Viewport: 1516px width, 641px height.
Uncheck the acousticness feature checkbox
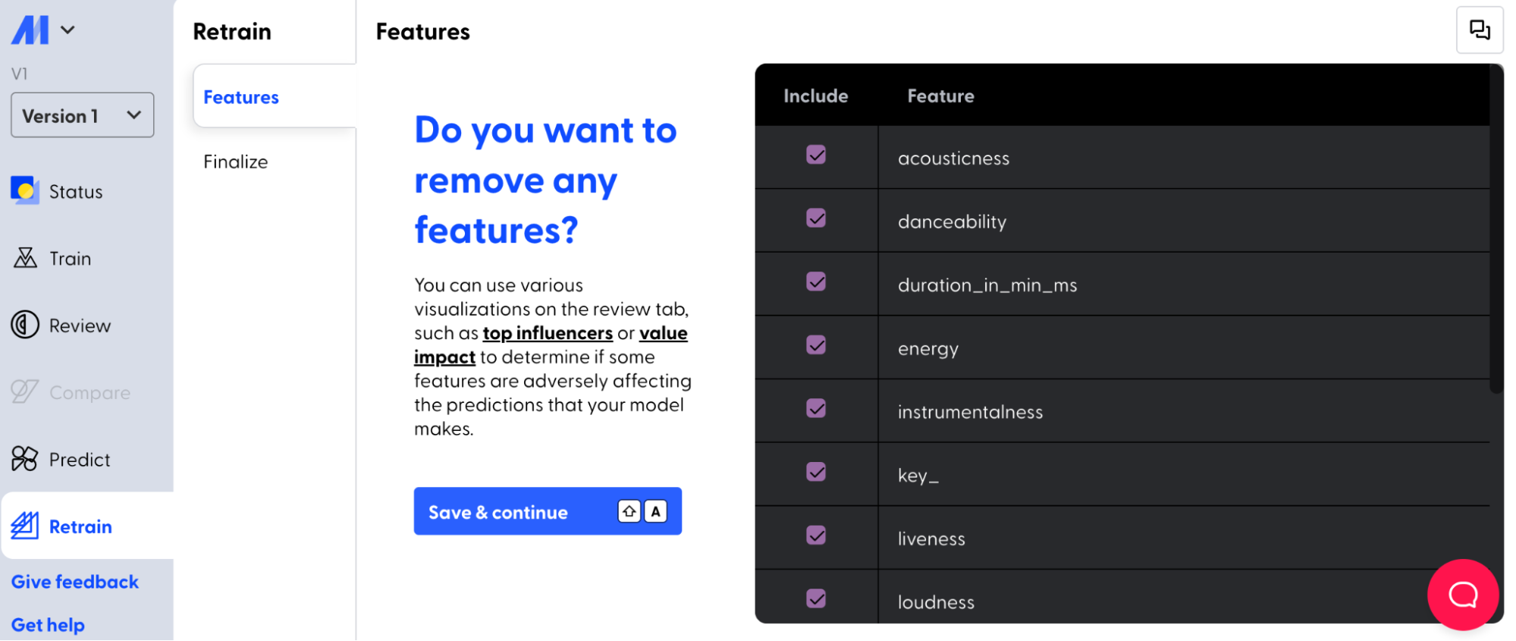point(816,155)
